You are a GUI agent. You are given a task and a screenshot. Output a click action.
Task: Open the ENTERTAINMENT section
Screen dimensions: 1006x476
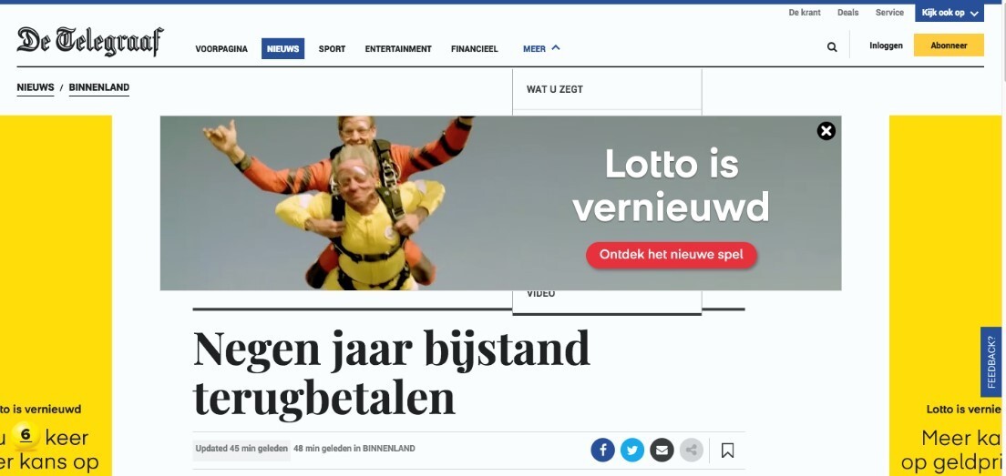click(x=398, y=48)
